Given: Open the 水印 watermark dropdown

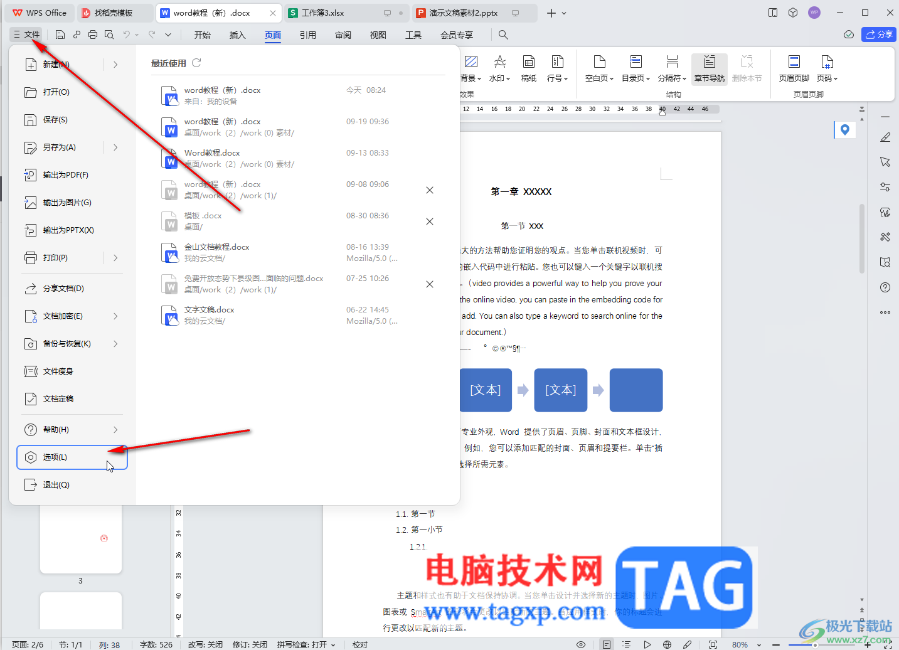Looking at the screenshot, I should coord(499,69).
